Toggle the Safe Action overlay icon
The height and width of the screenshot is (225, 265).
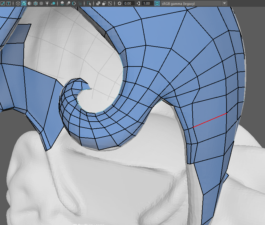point(3,3)
